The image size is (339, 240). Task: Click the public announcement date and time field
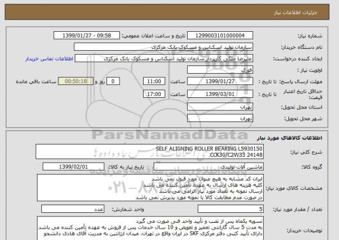pos(87,35)
